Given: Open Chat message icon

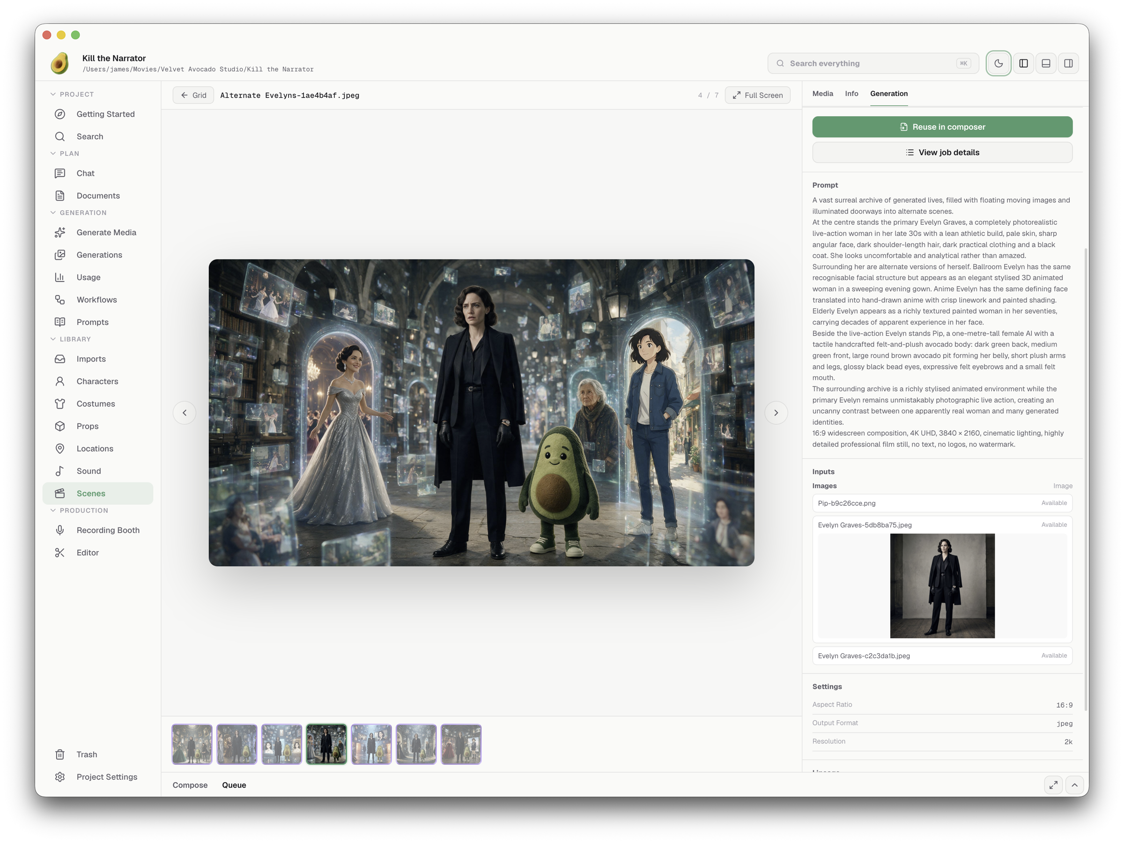Looking at the screenshot, I should (x=60, y=173).
